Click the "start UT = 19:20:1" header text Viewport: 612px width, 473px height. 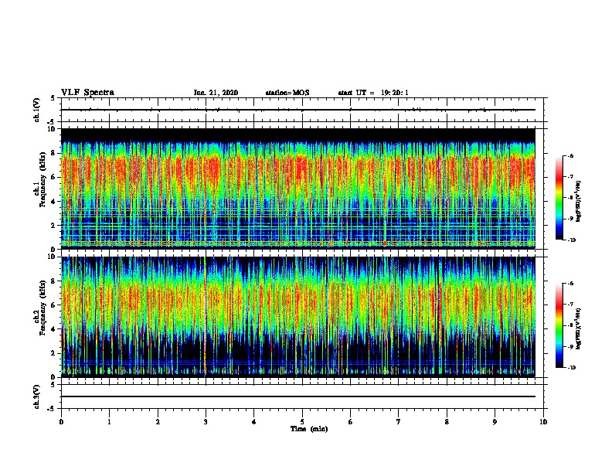pos(373,93)
